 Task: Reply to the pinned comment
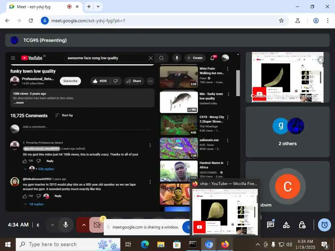click(x=50, y=161)
